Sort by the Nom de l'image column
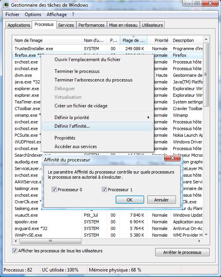This screenshot has height=277, width=221. click(x=47, y=40)
